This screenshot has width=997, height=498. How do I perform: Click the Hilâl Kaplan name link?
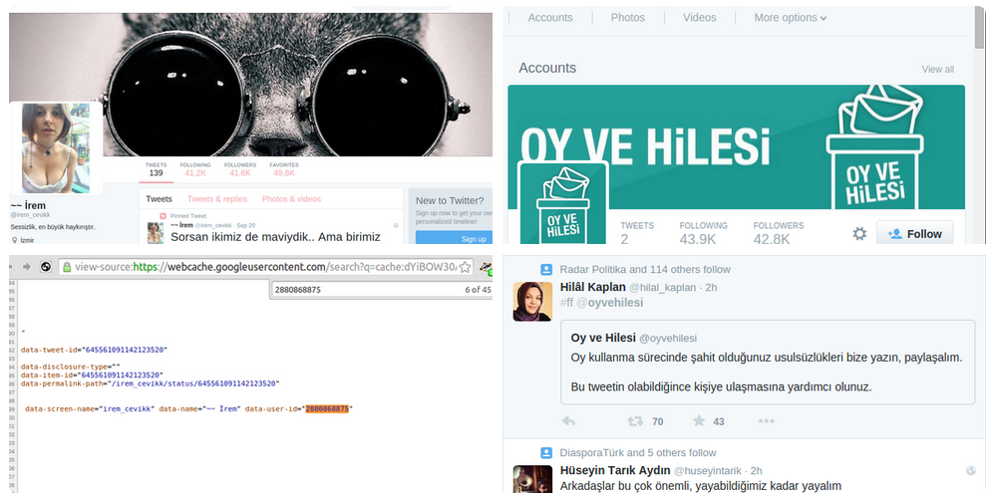coord(592,287)
